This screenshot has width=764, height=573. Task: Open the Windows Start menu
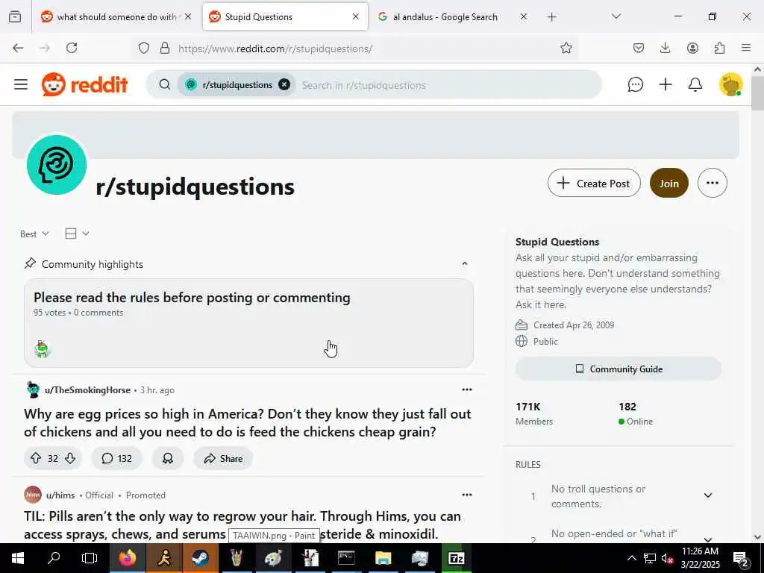click(18, 558)
